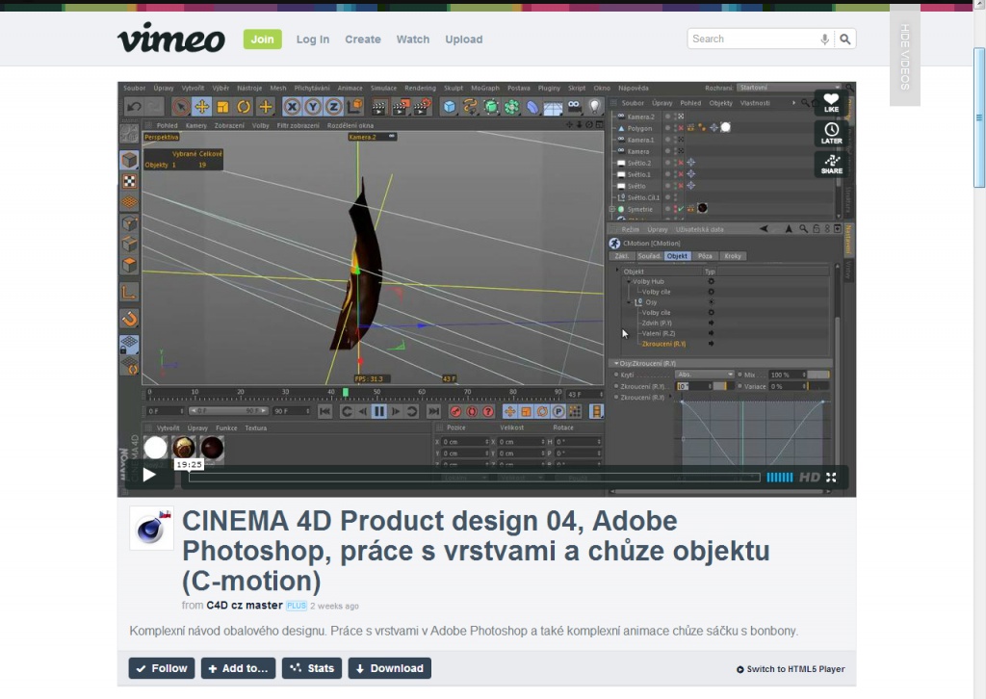This screenshot has width=986, height=699.
Task: Open the Log In link
Action: click(x=313, y=39)
